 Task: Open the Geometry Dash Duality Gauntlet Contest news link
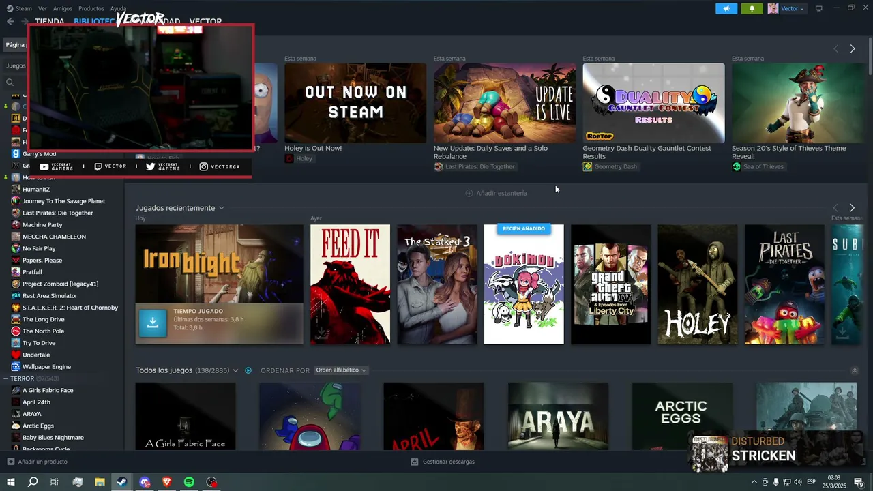coord(647,152)
